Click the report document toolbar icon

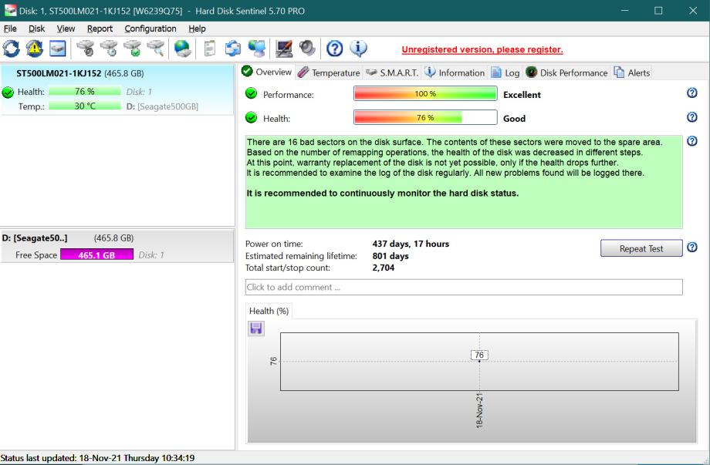pyautogui.click(x=210, y=49)
